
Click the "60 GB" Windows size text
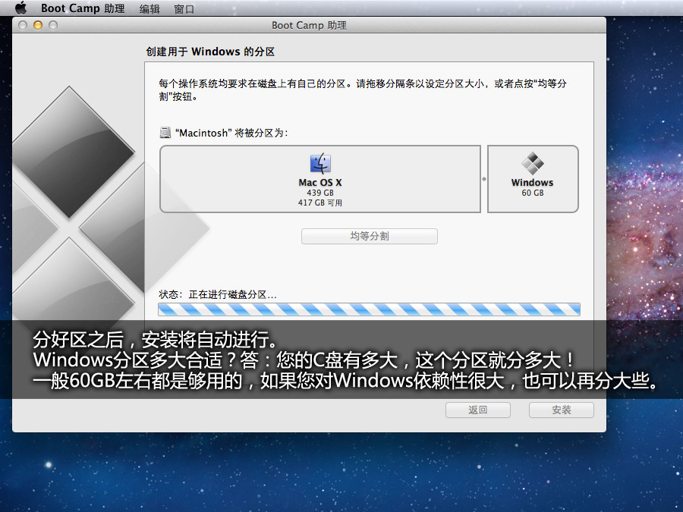point(532,193)
